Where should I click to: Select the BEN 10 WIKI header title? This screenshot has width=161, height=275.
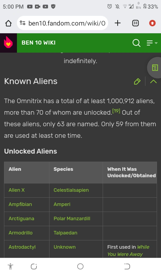tap(38, 42)
